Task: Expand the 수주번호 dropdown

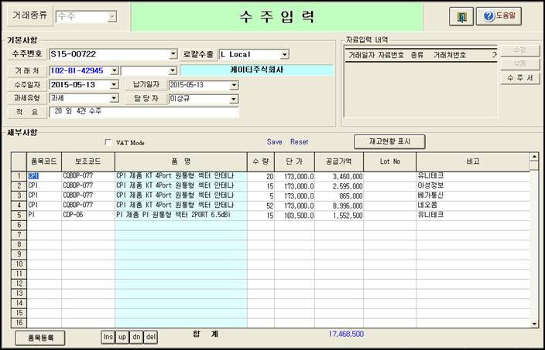Action: pos(173,55)
